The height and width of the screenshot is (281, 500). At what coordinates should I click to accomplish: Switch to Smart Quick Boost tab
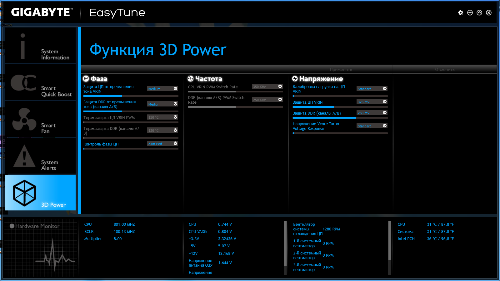pyautogui.click(x=40, y=82)
